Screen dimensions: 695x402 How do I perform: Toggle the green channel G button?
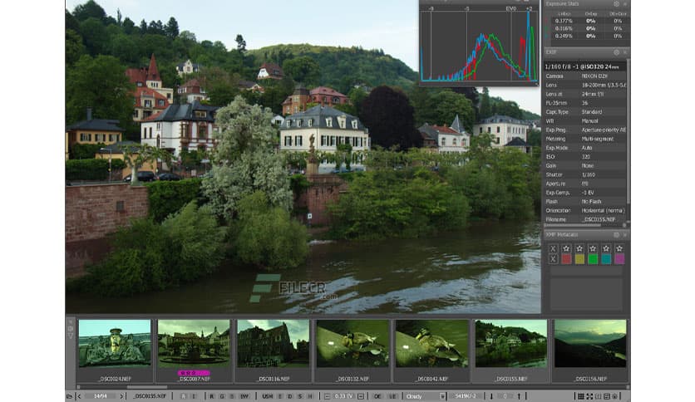pyautogui.click(x=222, y=396)
